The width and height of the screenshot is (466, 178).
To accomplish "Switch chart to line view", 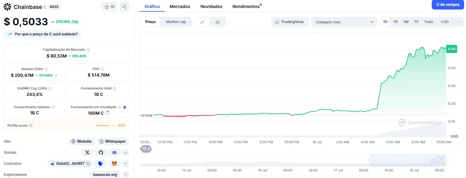I will pos(202,22).
